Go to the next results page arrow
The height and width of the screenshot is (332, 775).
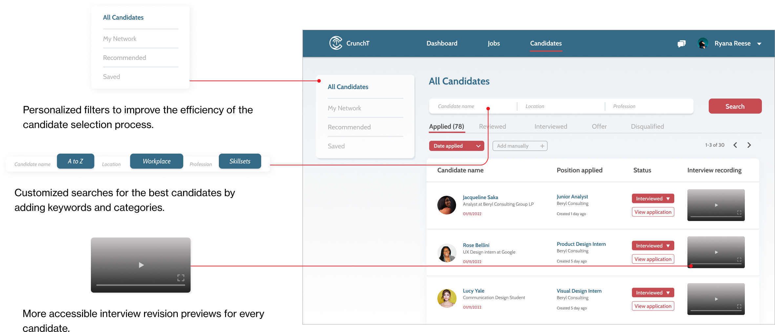point(749,145)
